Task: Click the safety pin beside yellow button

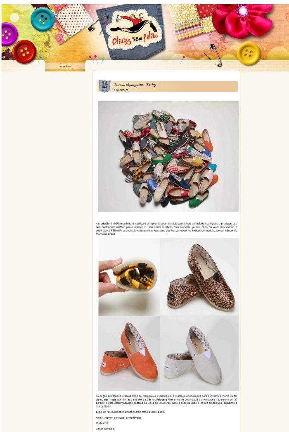Action: (215, 55)
